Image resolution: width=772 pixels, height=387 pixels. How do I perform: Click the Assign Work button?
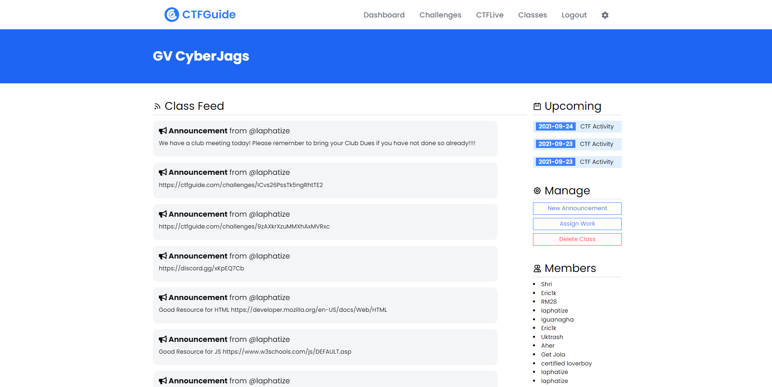(577, 224)
